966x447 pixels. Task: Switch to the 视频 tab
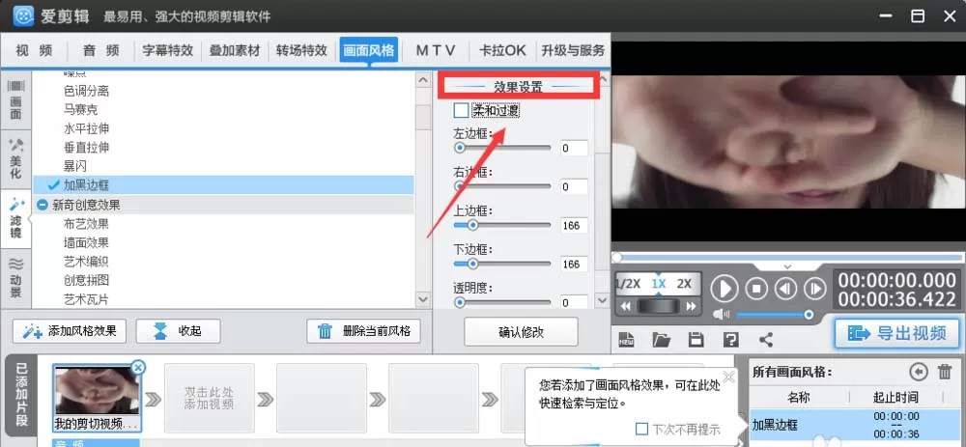pos(34,50)
